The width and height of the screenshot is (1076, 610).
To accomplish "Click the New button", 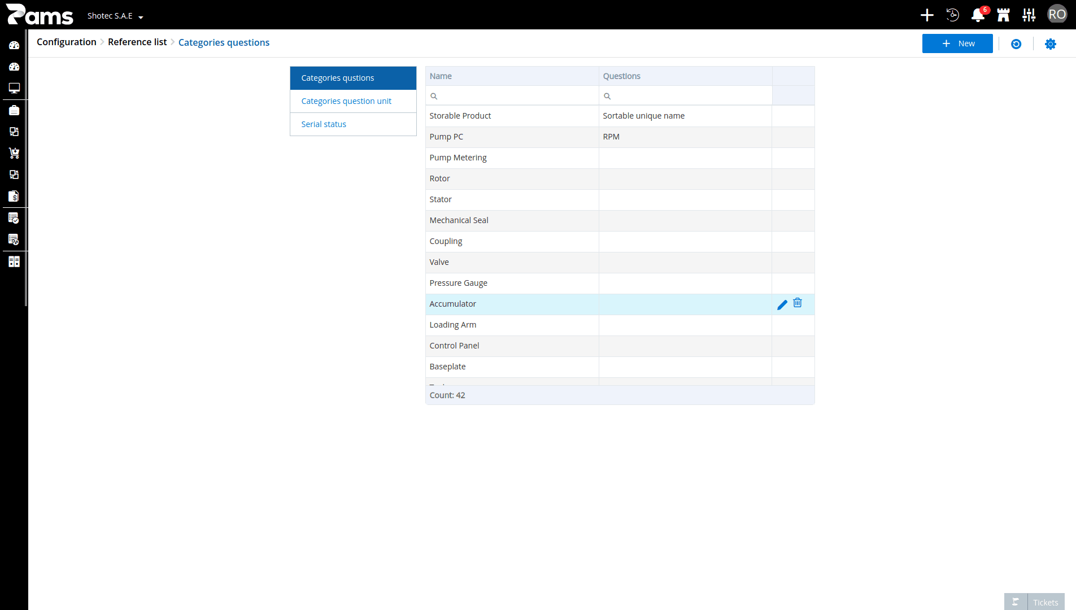I will tap(957, 43).
